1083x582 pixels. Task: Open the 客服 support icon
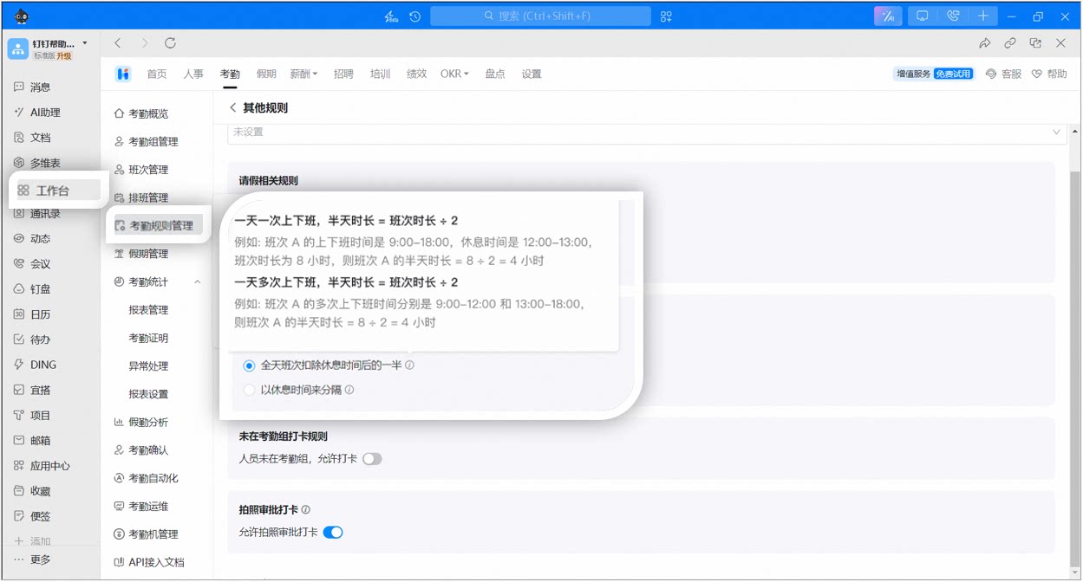pos(1003,74)
